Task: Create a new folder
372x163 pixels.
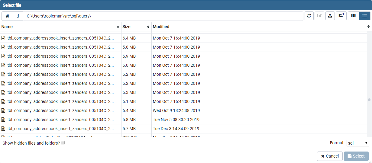Action: pos(341,16)
